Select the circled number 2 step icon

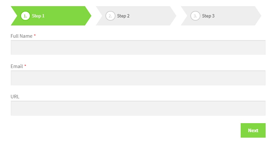coord(110,16)
